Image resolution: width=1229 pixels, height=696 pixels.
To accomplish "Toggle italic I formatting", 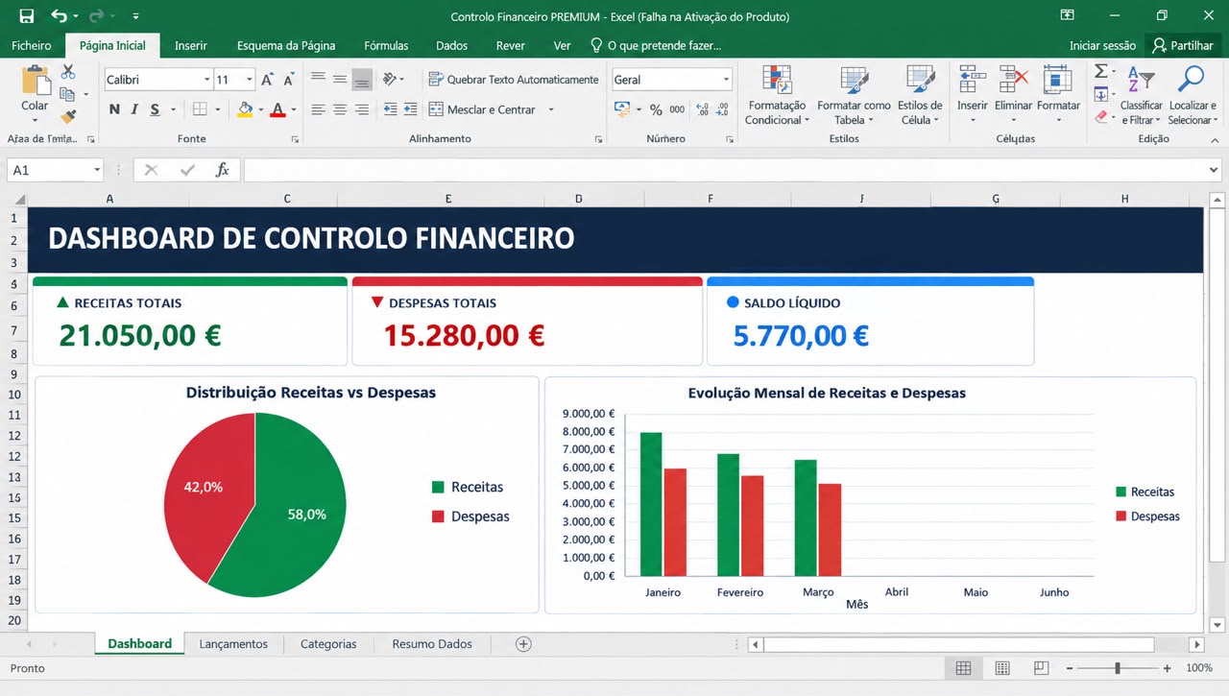I will (135, 109).
